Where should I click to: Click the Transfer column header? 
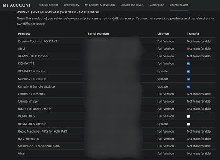pos(193,34)
